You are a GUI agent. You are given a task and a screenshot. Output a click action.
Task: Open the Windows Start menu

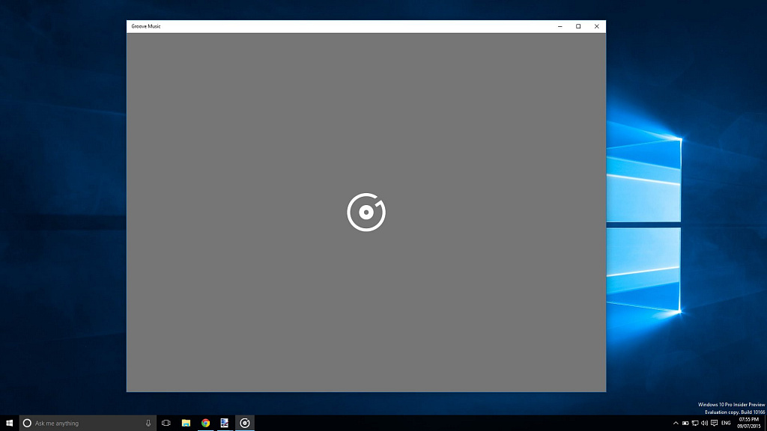(x=9, y=423)
